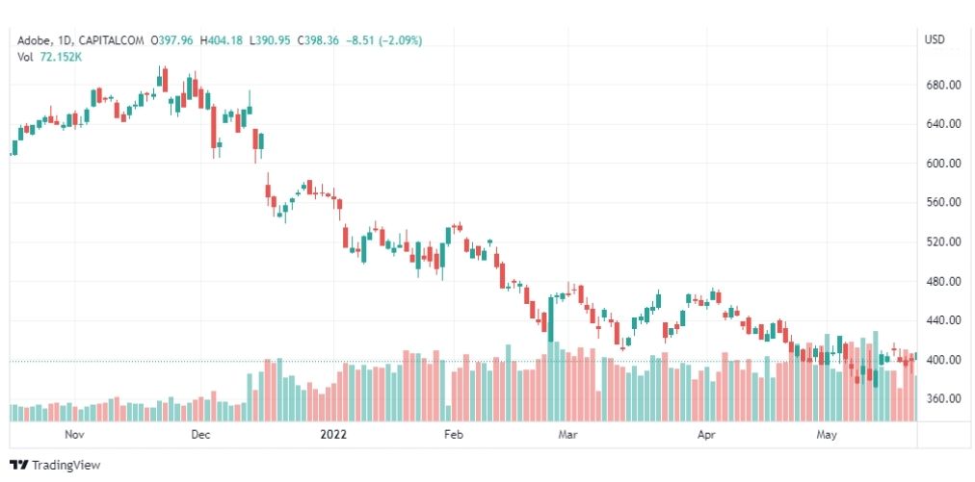Select the 520.00 price axis label
Viewport: 975px width, 482px height.
(x=941, y=242)
